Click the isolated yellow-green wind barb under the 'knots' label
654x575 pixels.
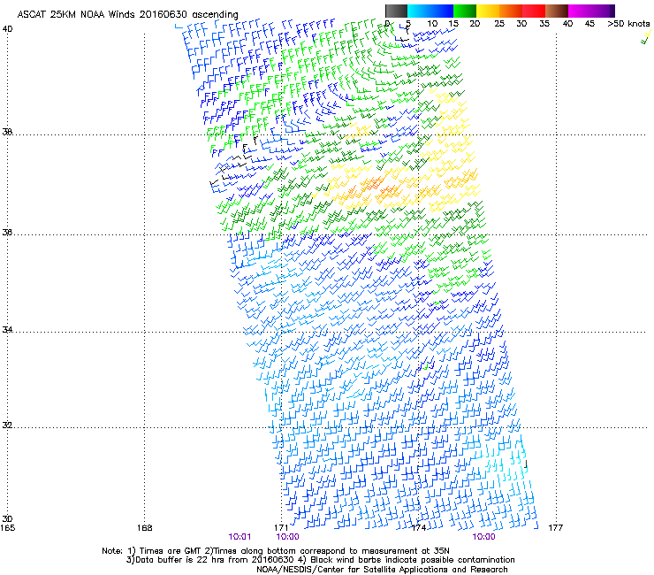[x=646, y=37]
